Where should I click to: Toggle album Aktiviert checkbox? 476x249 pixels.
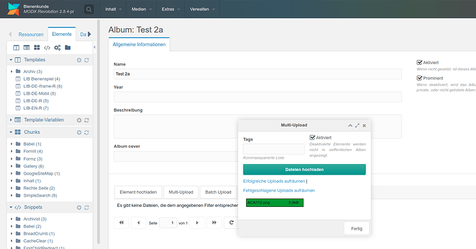pos(419,62)
